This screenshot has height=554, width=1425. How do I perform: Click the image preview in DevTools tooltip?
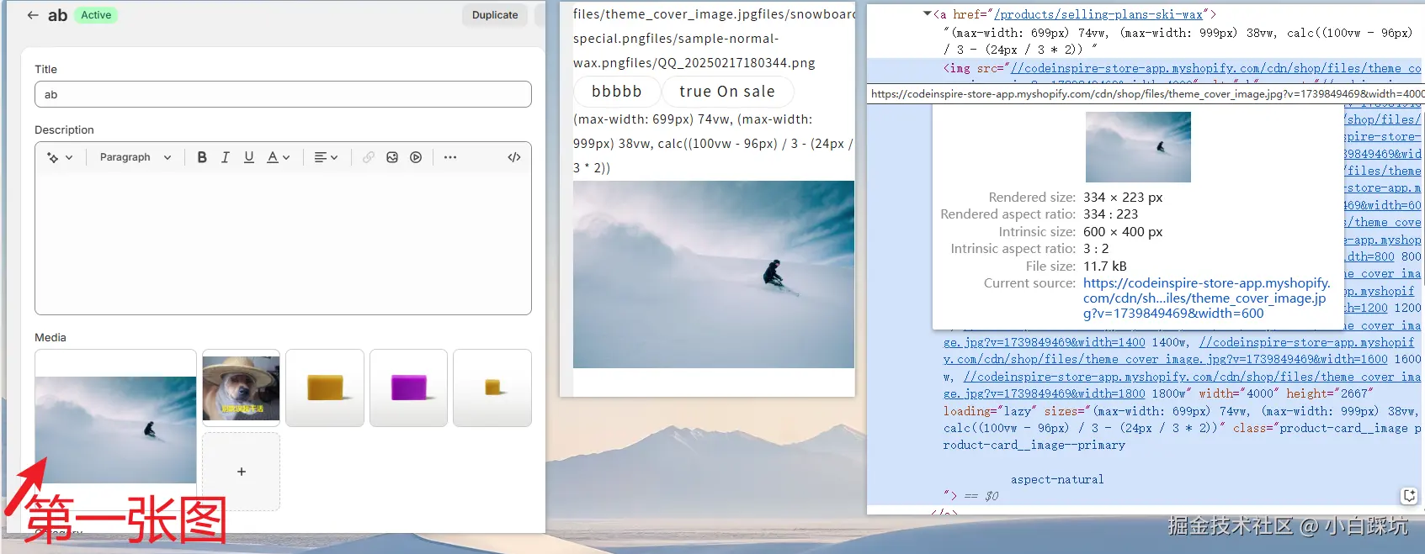coord(1138,147)
